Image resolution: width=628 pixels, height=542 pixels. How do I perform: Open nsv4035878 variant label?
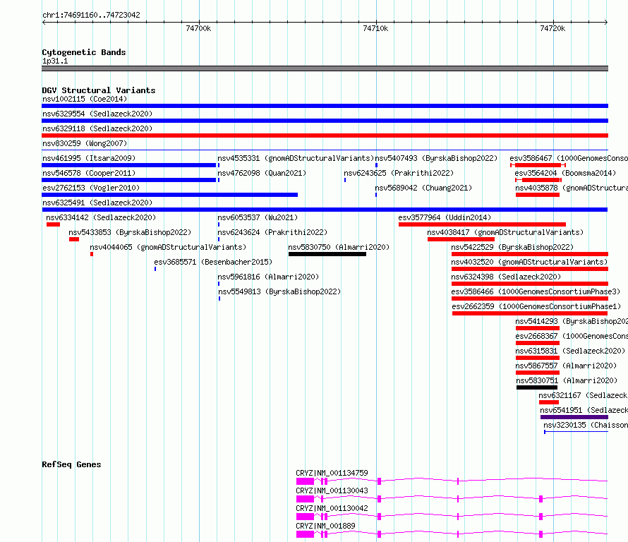(572, 188)
